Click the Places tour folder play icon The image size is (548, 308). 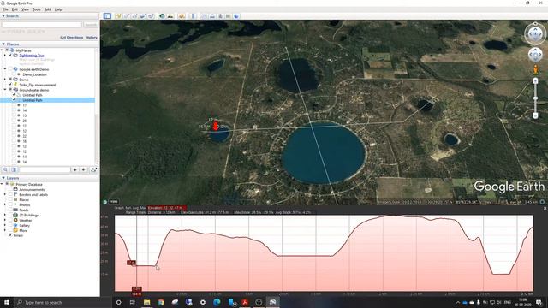[93, 169]
